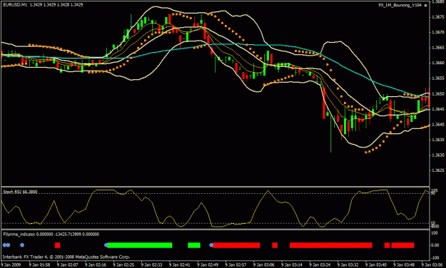The width and height of the screenshot is (446, 268).
Task: Click the 9 Jan 02:25 time label
Action: pos(123,265)
